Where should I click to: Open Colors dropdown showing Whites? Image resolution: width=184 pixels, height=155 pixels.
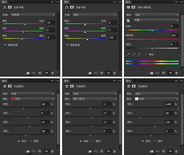[156, 99]
